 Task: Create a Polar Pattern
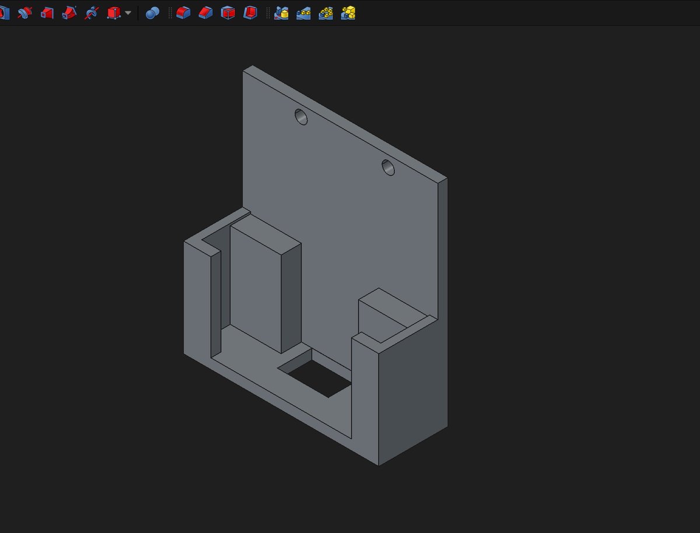[x=326, y=12]
